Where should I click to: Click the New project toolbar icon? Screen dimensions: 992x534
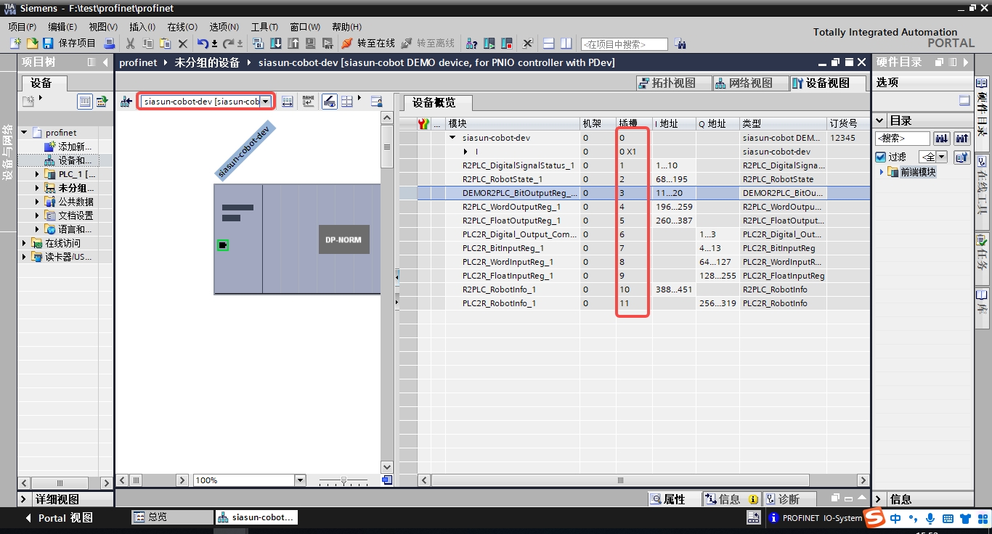point(15,44)
